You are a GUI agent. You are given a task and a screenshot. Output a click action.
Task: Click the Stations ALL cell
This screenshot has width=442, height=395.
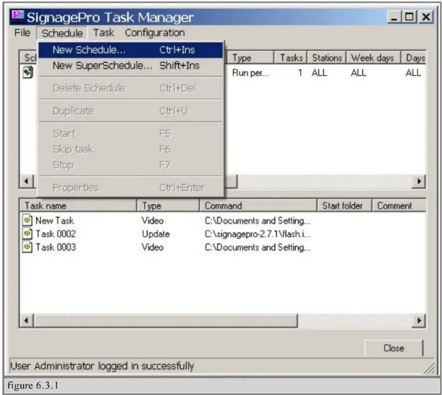[x=319, y=73]
